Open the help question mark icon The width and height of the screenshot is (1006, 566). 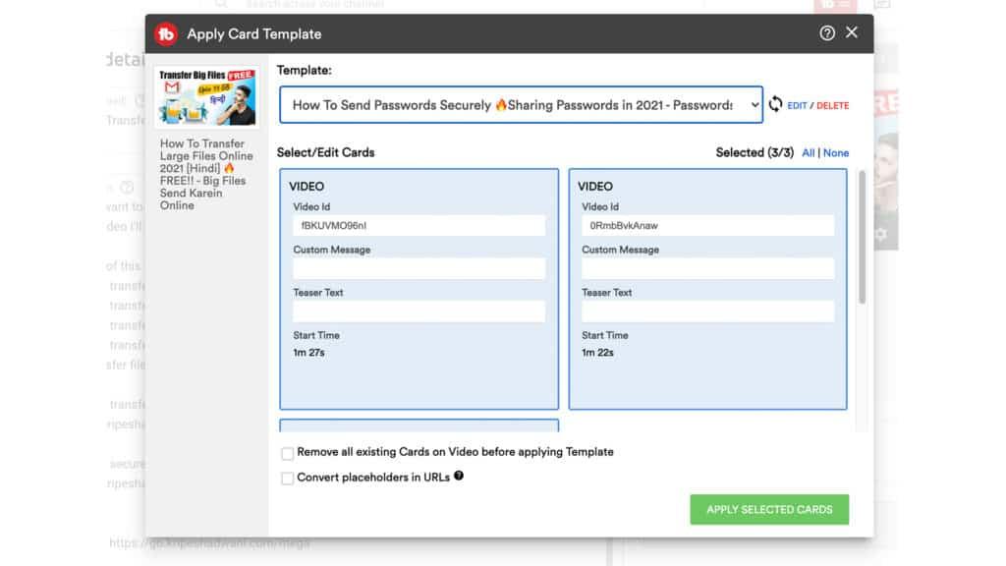827,33
